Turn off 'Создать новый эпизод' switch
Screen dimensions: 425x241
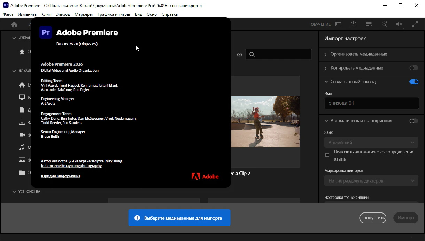pyautogui.click(x=414, y=82)
